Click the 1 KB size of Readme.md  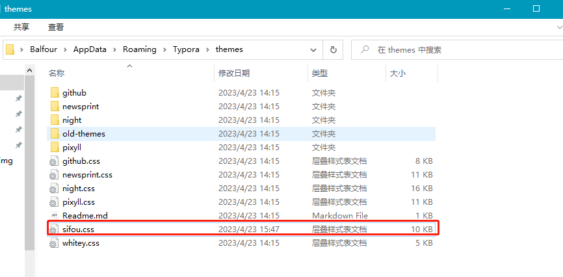click(424, 216)
